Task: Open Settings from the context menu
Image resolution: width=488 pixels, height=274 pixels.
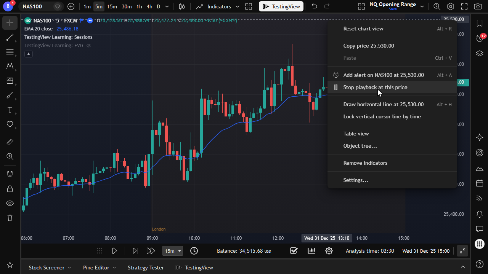Action: pos(392,180)
